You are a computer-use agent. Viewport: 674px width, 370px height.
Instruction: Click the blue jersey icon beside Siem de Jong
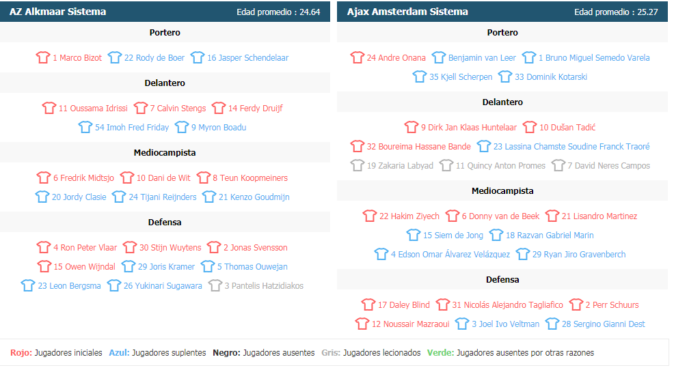point(414,236)
